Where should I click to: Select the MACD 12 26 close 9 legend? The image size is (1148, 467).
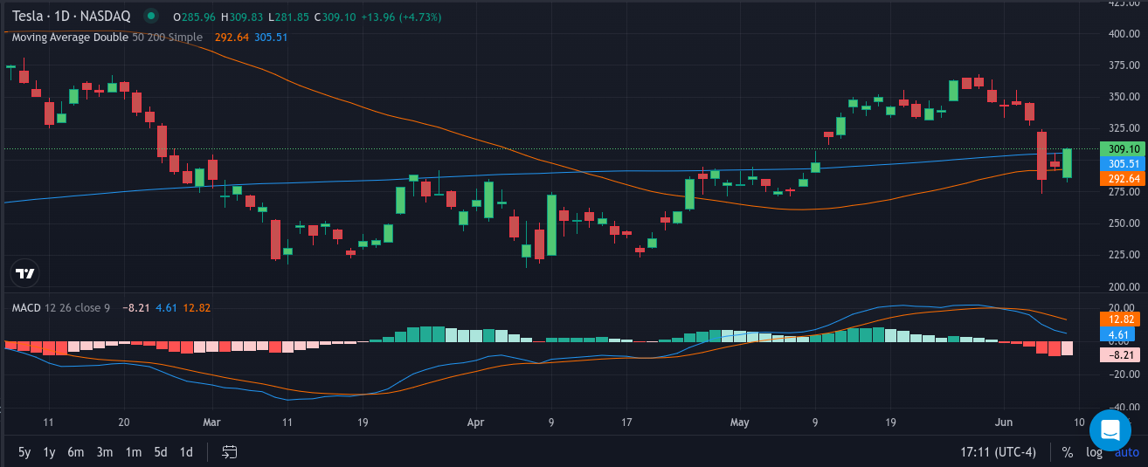click(61, 307)
